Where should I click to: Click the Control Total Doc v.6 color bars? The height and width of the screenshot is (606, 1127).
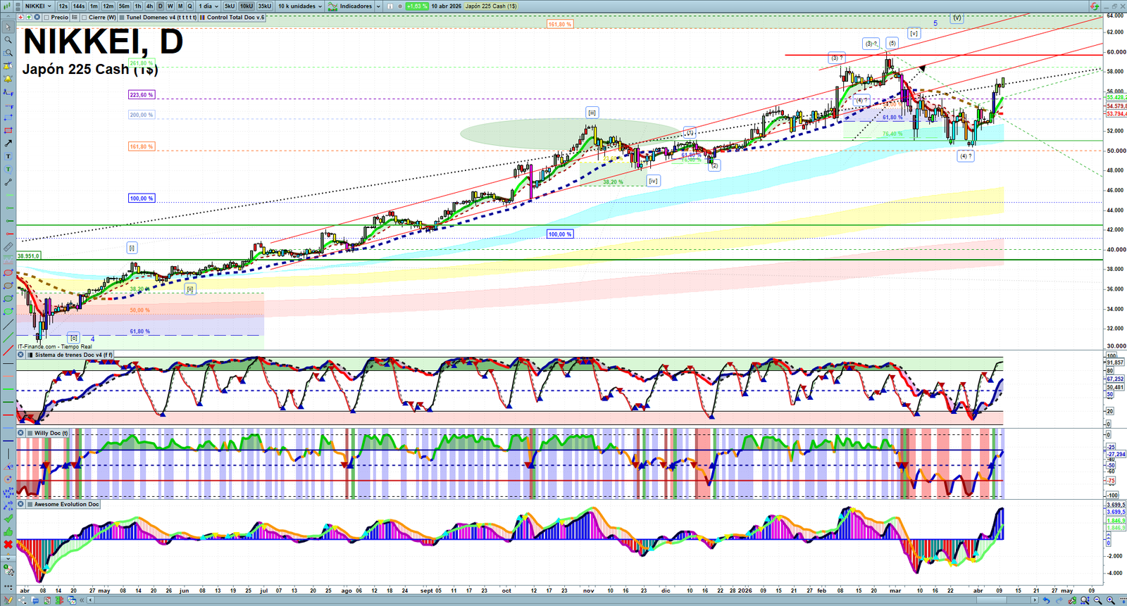click(x=203, y=18)
